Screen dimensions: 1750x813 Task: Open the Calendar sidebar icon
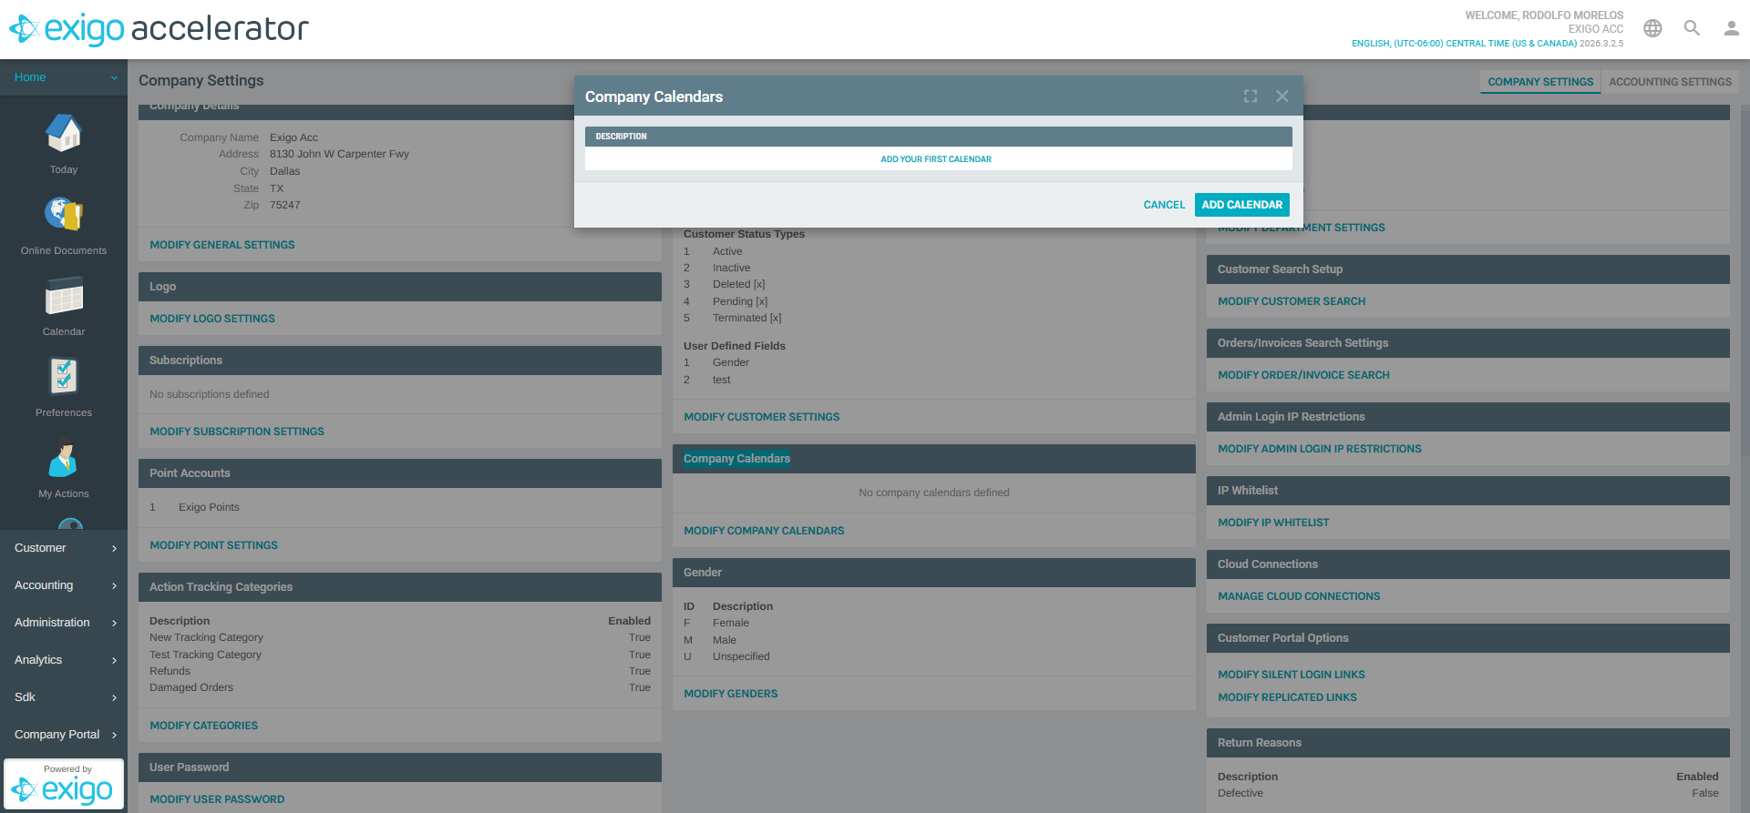[x=64, y=297]
